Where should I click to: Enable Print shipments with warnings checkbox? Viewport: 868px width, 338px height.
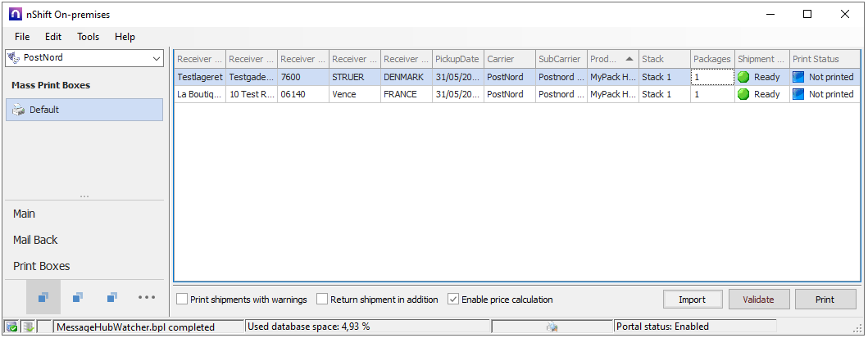182,300
